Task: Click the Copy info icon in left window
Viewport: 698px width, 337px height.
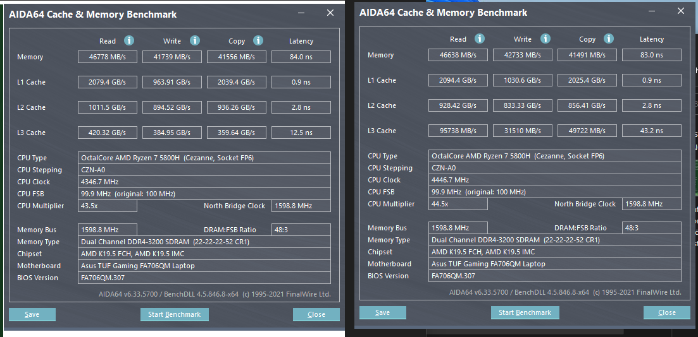Action: coord(258,41)
